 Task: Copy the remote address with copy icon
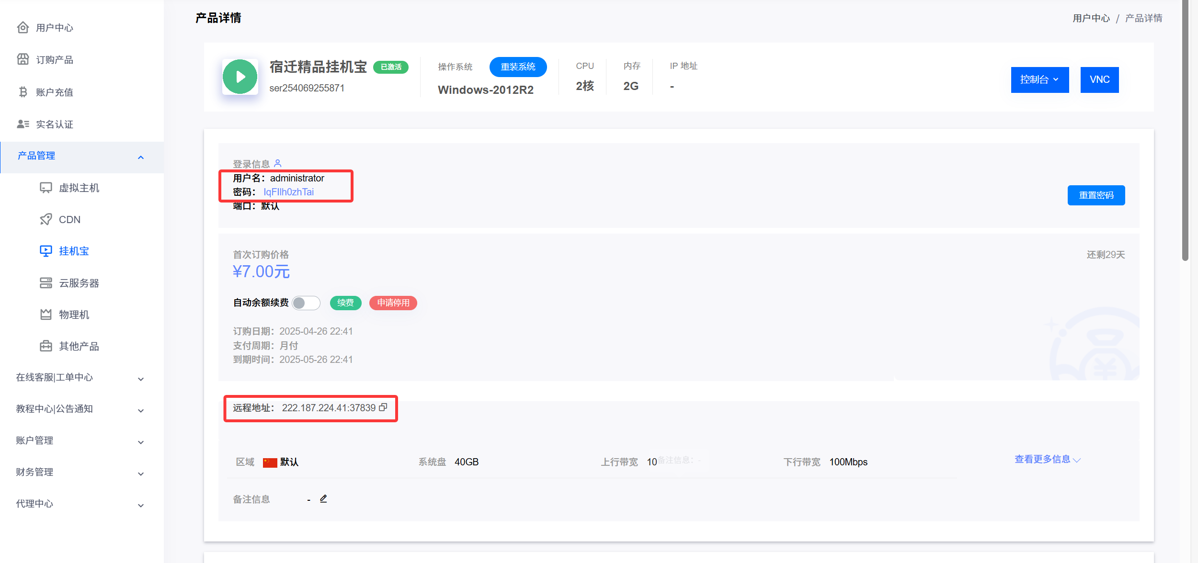point(383,407)
